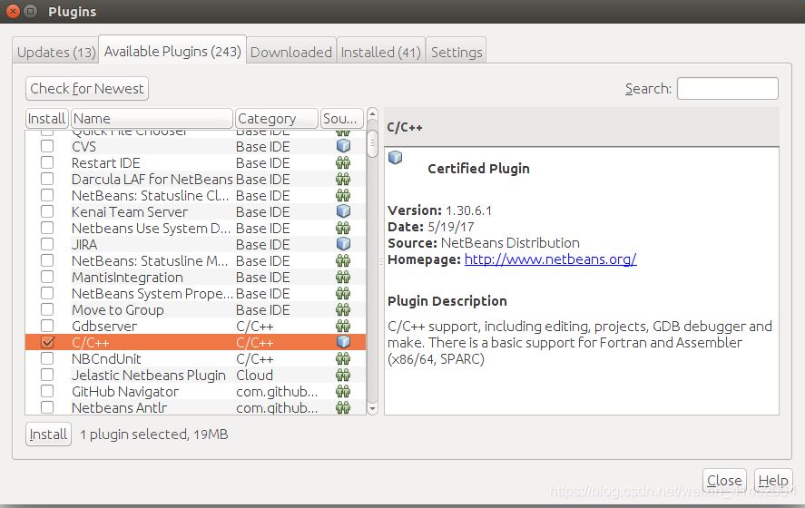Click Certified Plugin cube icon in details panel
This screenshot has height=508, width=805.
395,157
